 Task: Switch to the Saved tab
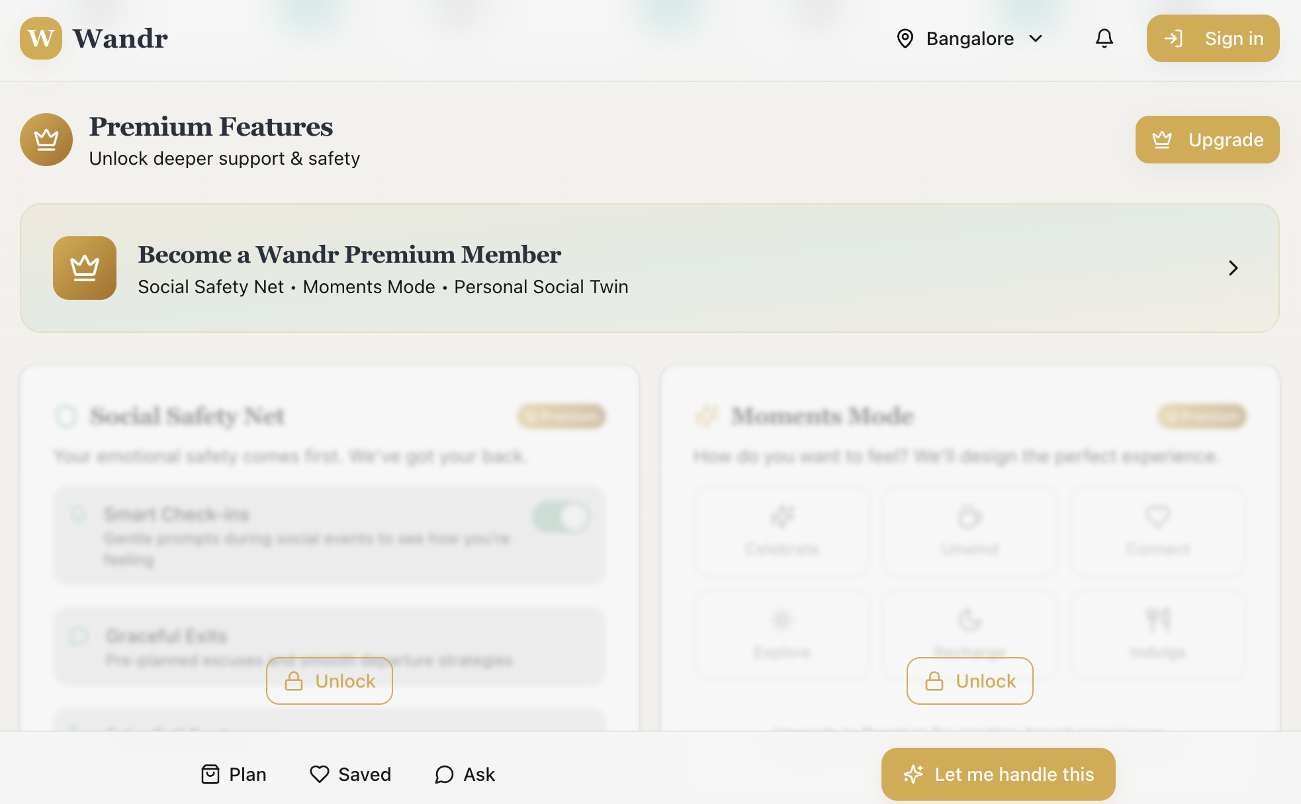tap(351, 774)
